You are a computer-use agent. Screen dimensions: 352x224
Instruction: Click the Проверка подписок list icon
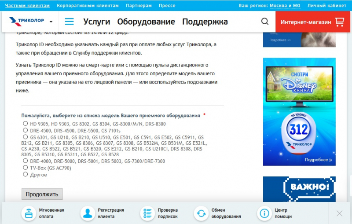[x=147, y=213]
